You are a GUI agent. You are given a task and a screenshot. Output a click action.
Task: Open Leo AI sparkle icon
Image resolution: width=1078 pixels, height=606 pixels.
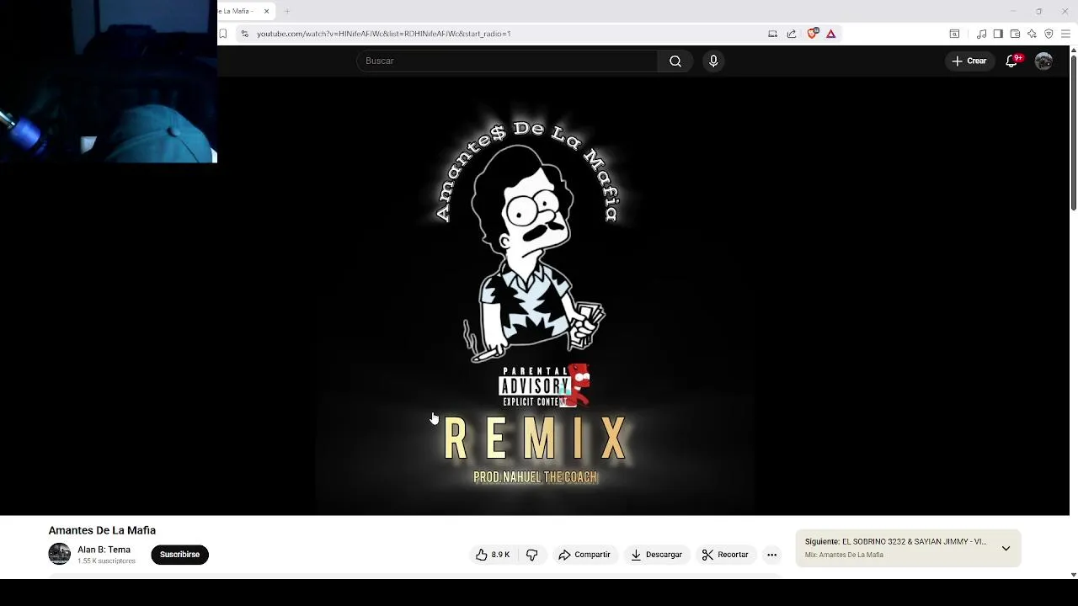tap(1032, 34)
